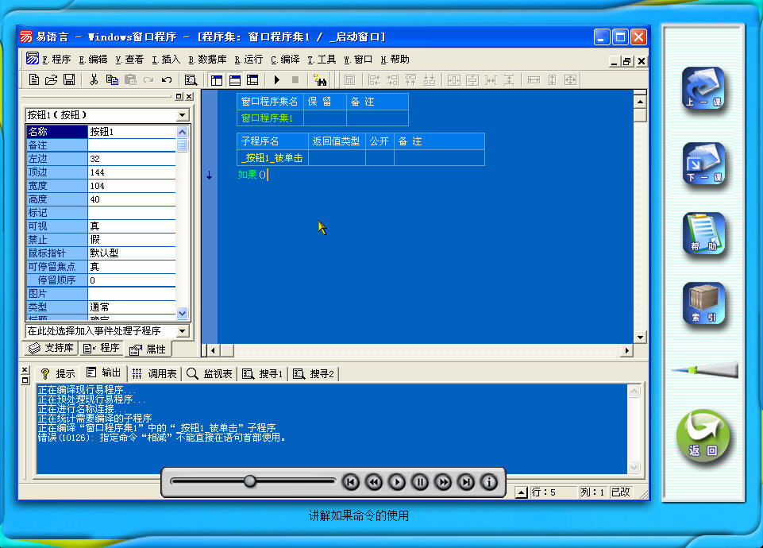The image size is (763, 548).
Task: Play the tutorial video
Action: point(397,482)
